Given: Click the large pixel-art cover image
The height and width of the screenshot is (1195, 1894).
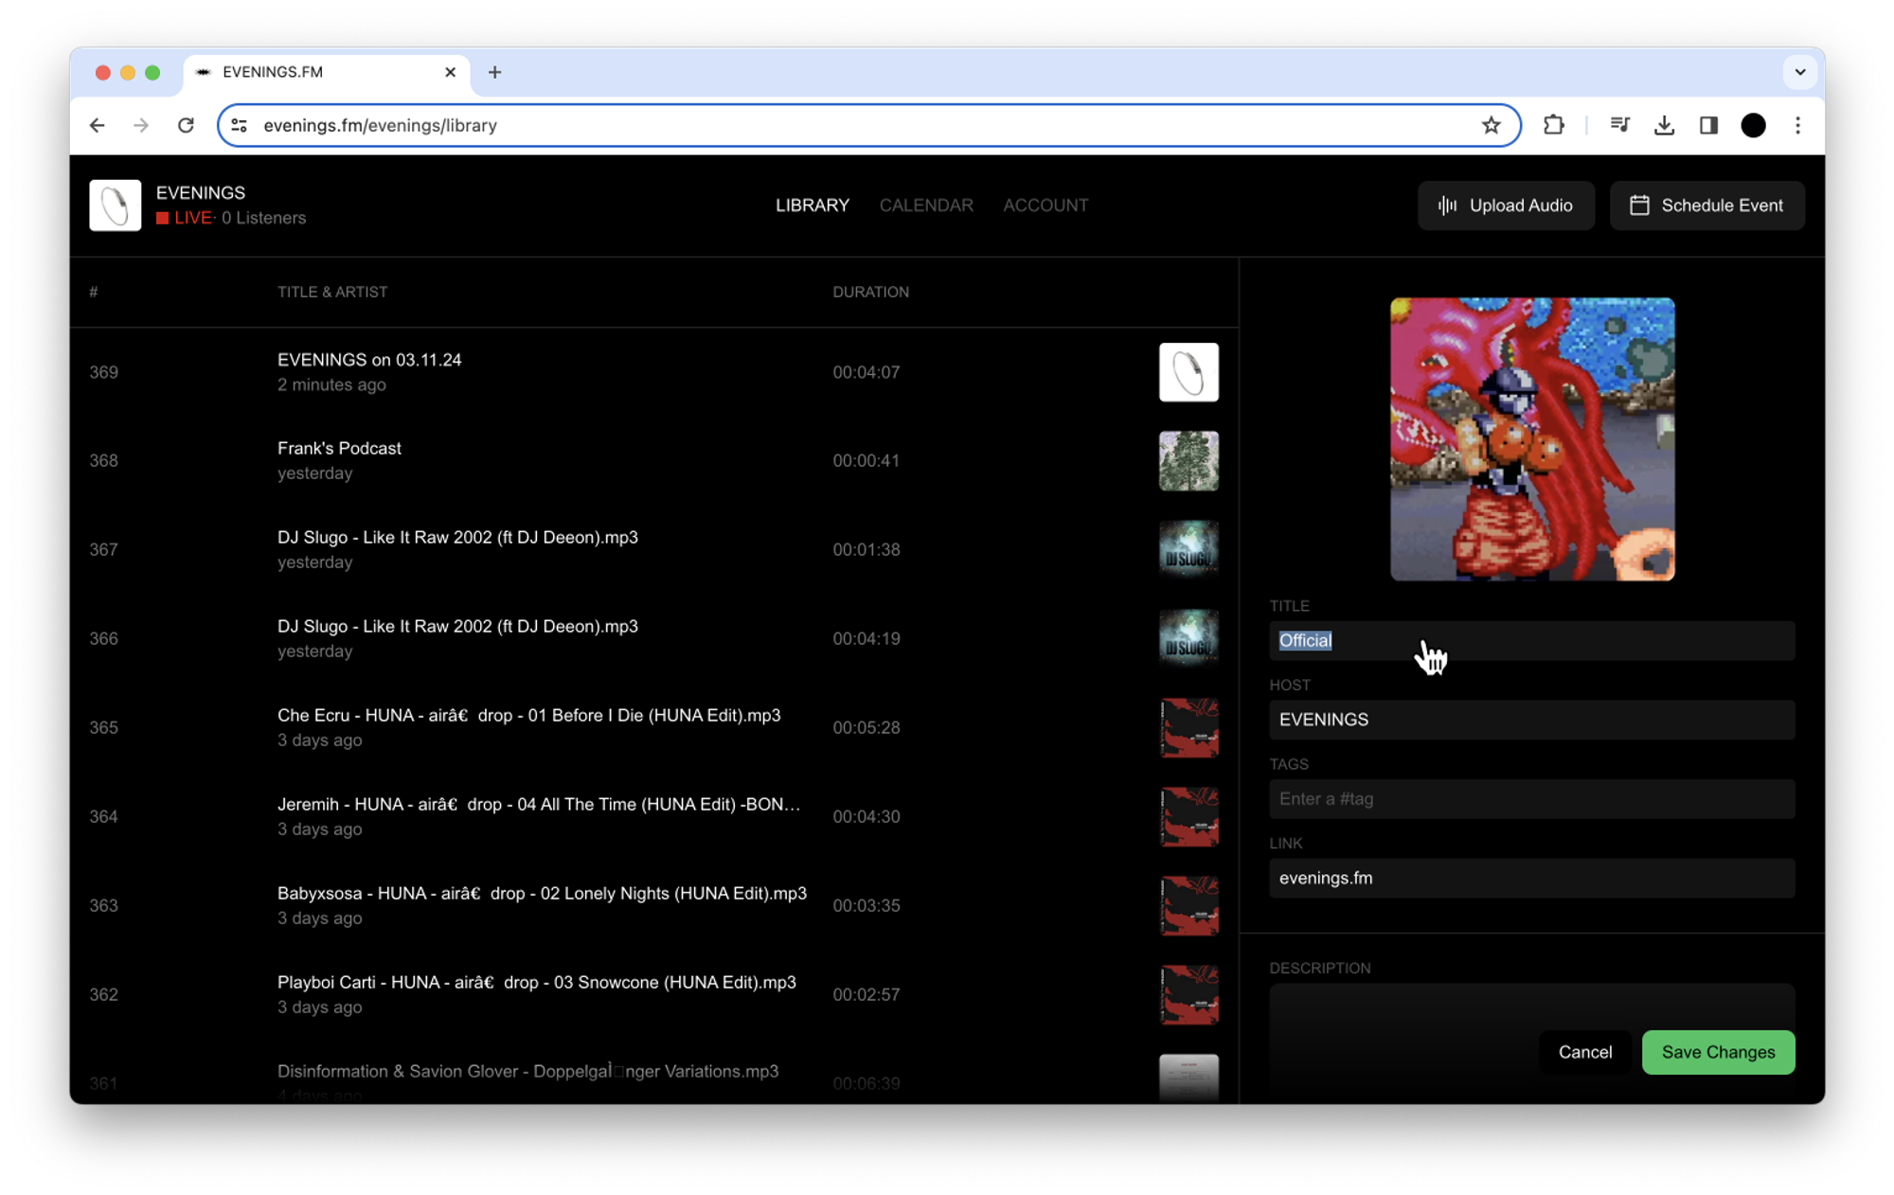Looking at the screenshot, I should pos(1531,439).
